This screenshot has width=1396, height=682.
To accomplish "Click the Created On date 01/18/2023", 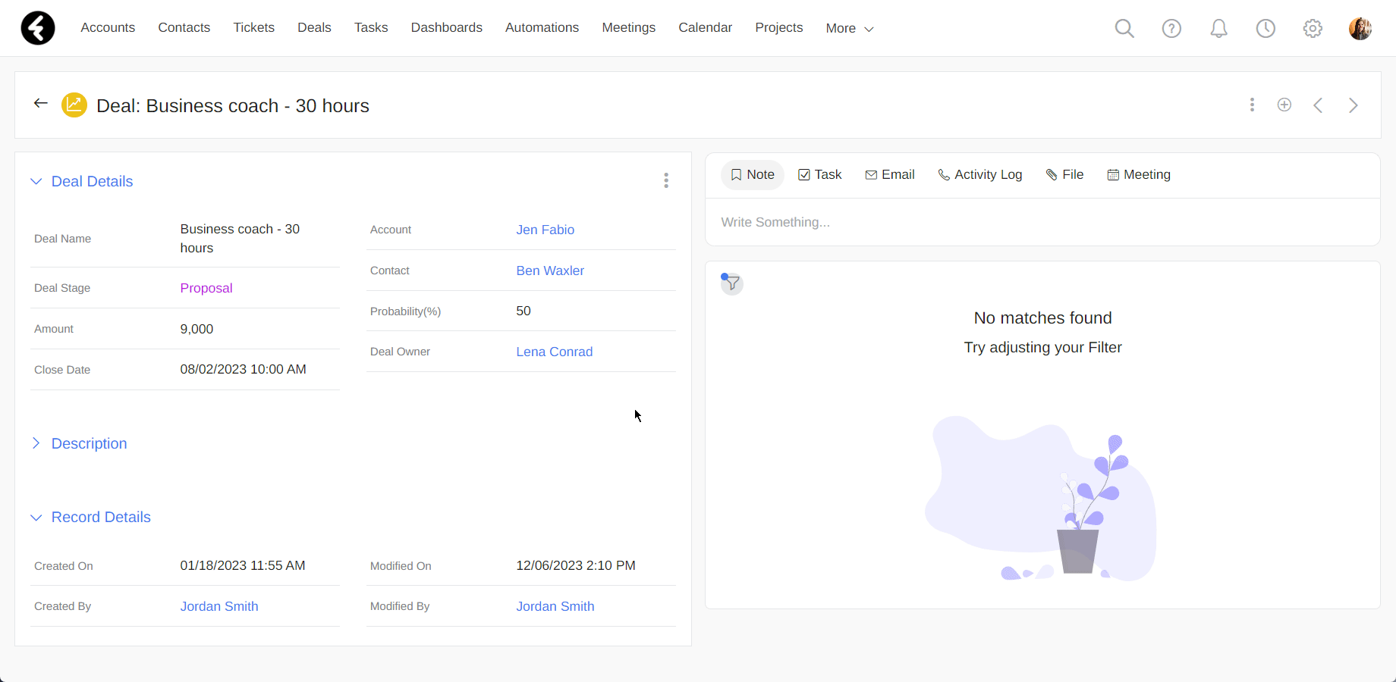I will (x=243, y=566).
